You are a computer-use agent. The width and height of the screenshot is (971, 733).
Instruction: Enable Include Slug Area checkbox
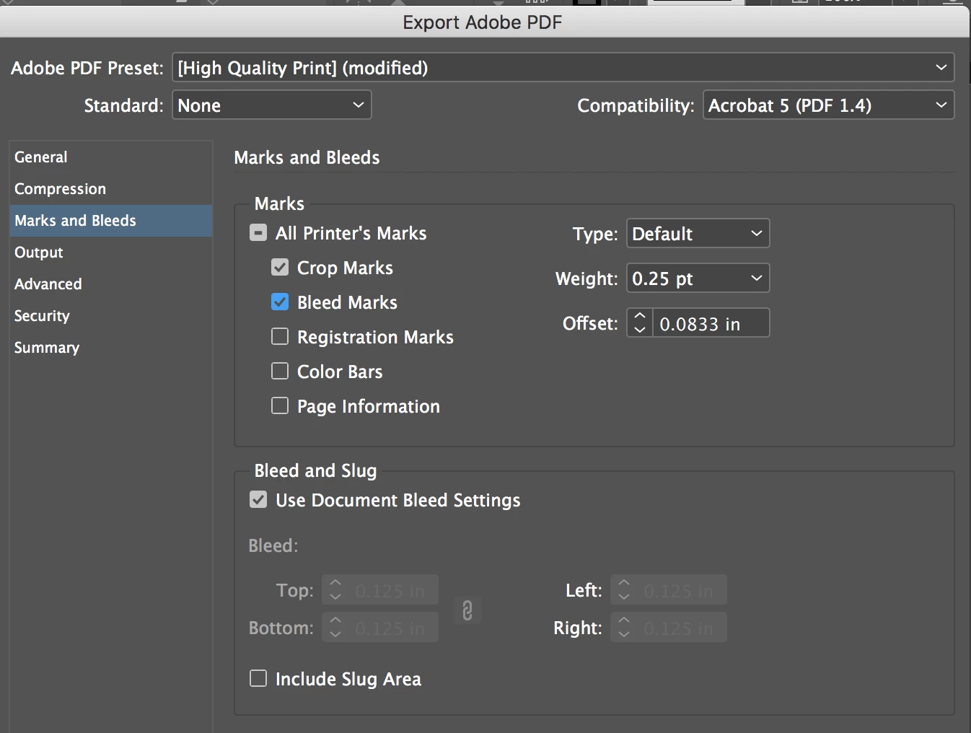coord(258,678)
